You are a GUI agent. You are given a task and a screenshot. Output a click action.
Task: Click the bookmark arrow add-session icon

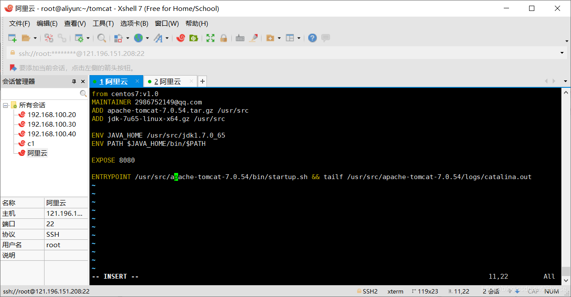[13, 68]
